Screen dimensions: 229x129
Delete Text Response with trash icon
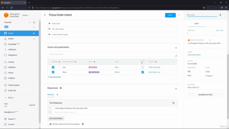click(173, 103)
